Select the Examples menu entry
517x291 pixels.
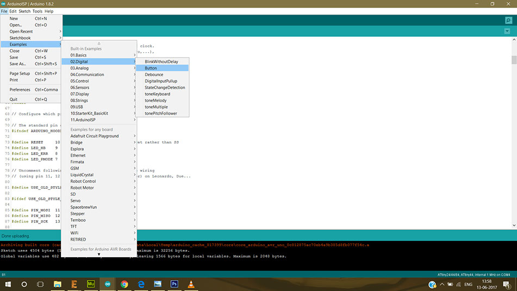[32, 44]
